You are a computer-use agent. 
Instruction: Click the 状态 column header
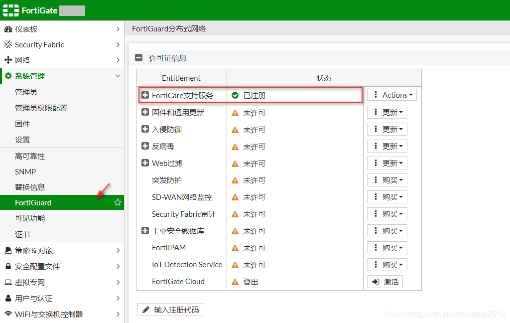point(324,78)
